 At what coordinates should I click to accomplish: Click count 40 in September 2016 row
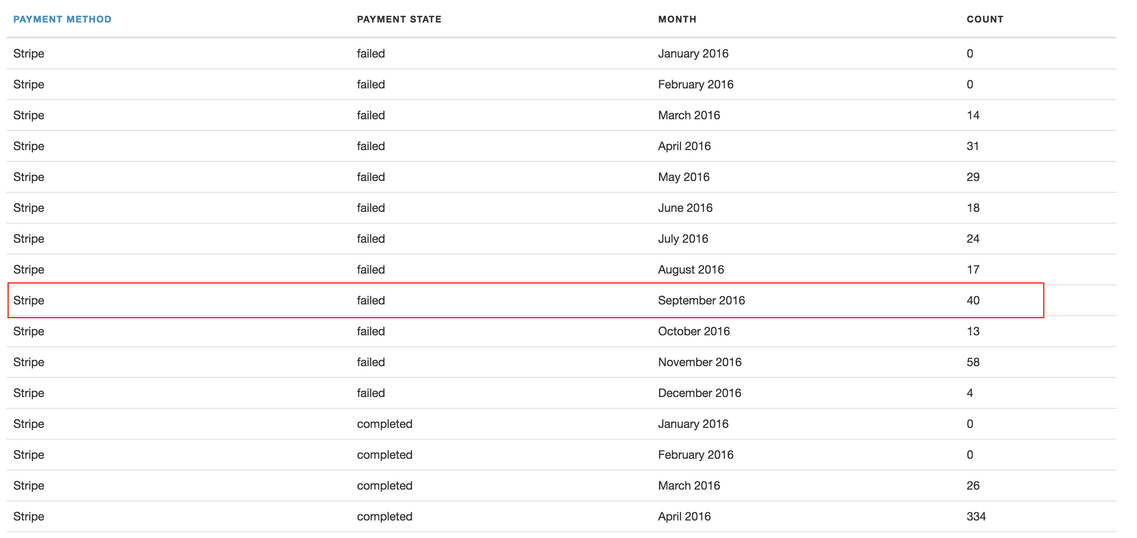[x=973, y=301]
